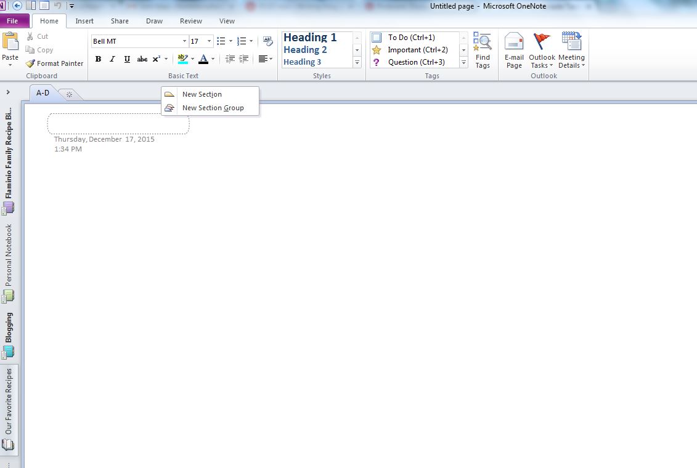Toggle bold formatting
The image size is (697, 468).
(x=98, y=59)
